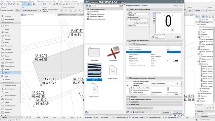Select the Linear Dimension tool
215x121 pixels.
pos(10,86)
